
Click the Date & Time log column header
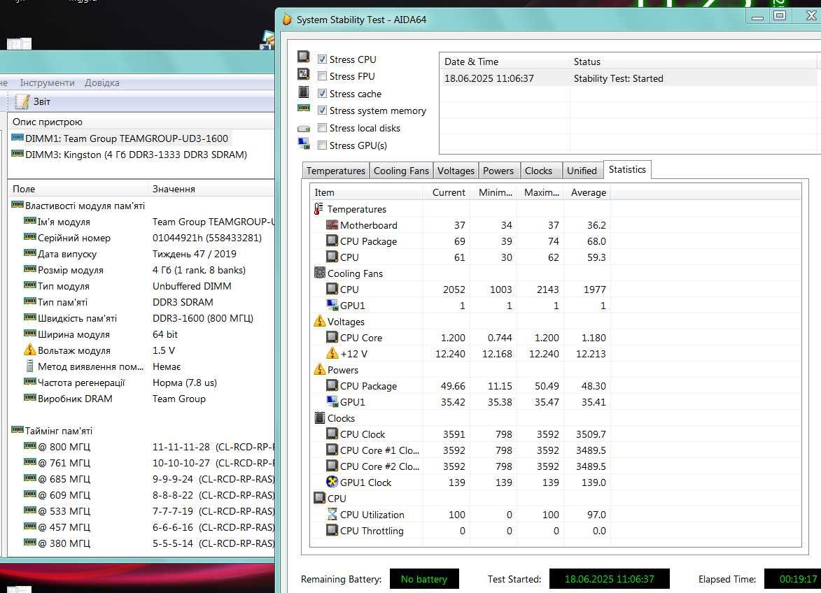[x=504, y=62]
